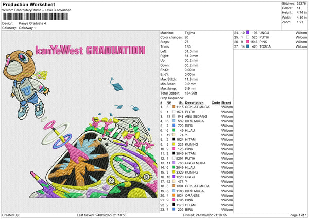Click the Machine value Tajima
The image size is (309, 219).
click(x=190, y=33)
